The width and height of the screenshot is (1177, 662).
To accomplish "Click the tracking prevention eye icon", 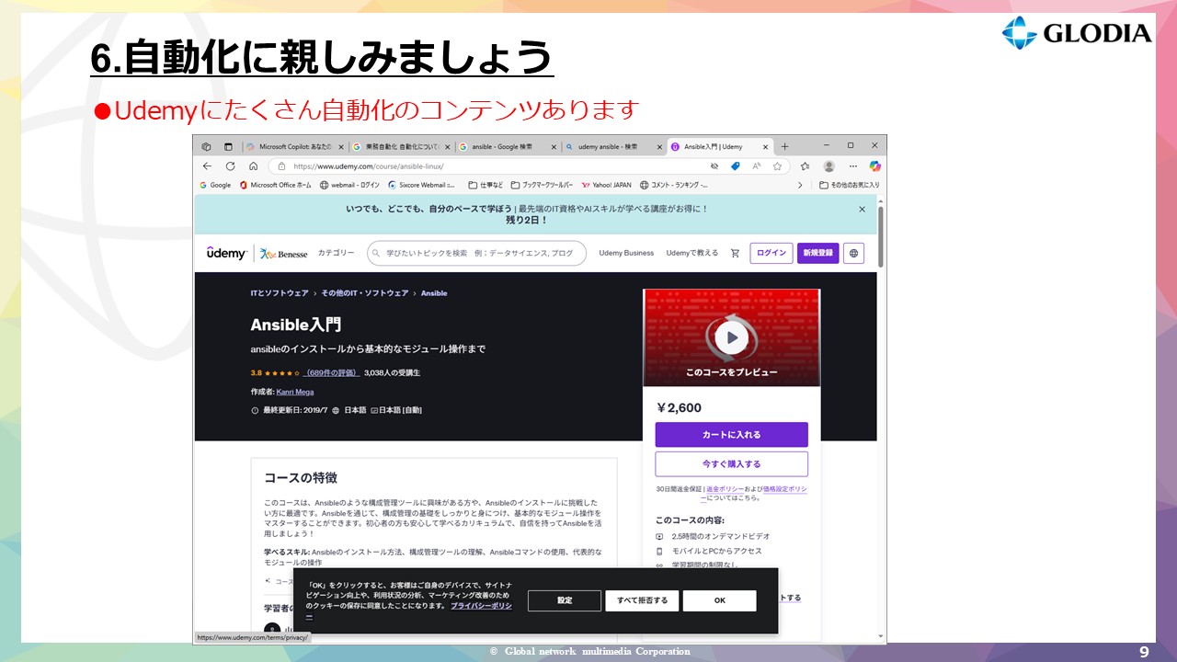I will tap(714, 166).
